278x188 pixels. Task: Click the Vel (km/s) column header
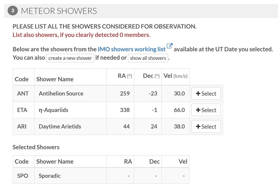175,76
